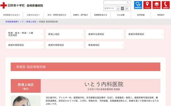Select 東長崎地区 area button

coord(105,45)
